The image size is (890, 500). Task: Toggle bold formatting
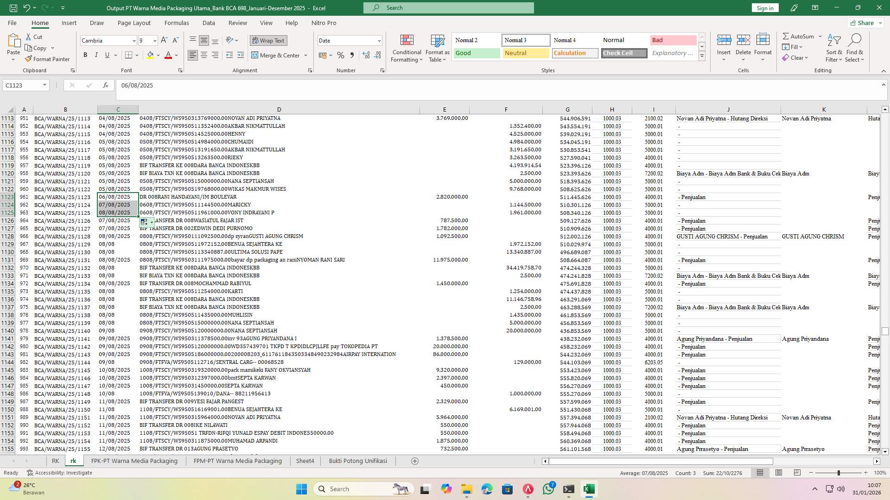click(85, 55)
